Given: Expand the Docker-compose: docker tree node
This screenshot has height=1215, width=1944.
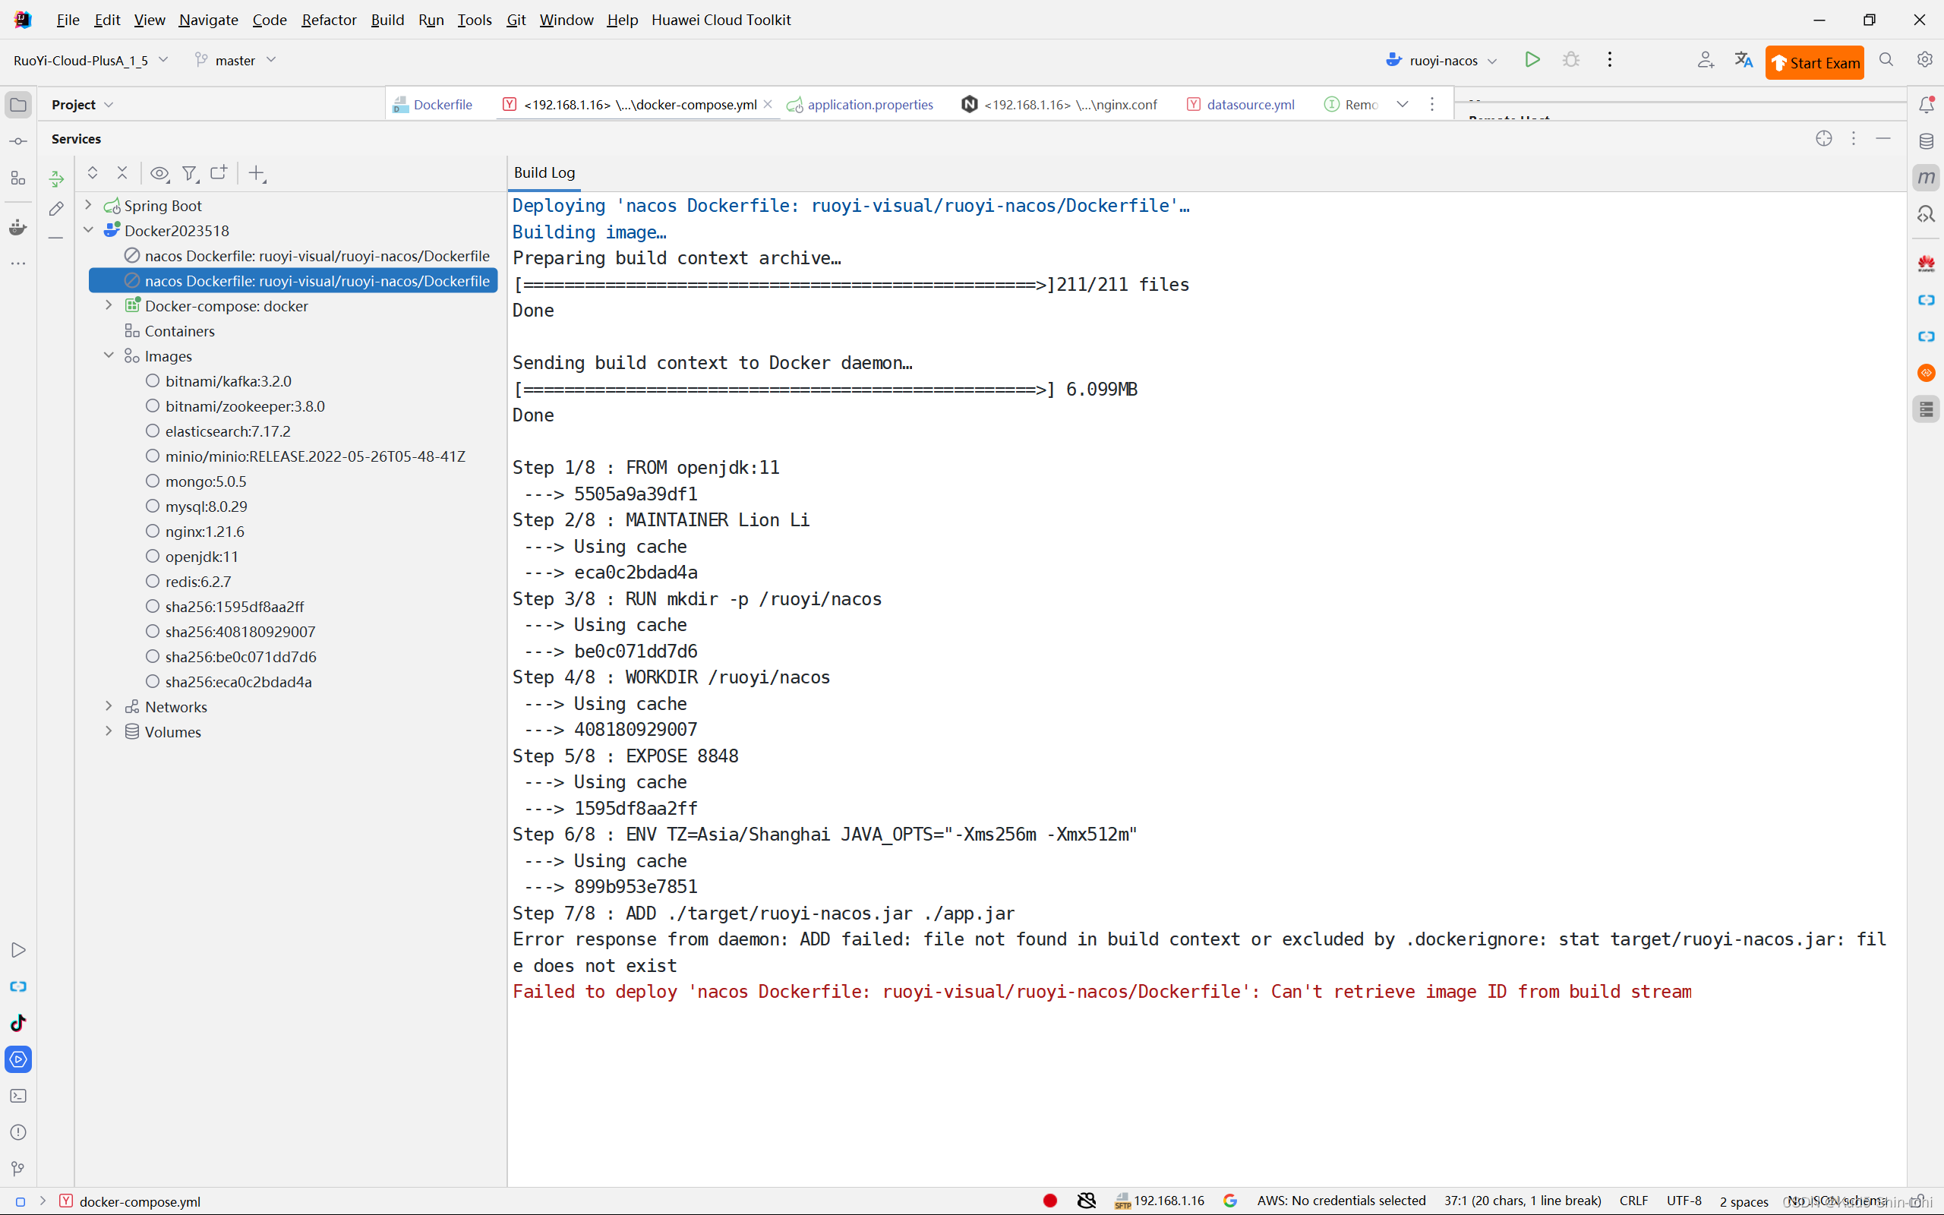Looking at the screenshot, I should pyautogui.click(x=111, y=305).
